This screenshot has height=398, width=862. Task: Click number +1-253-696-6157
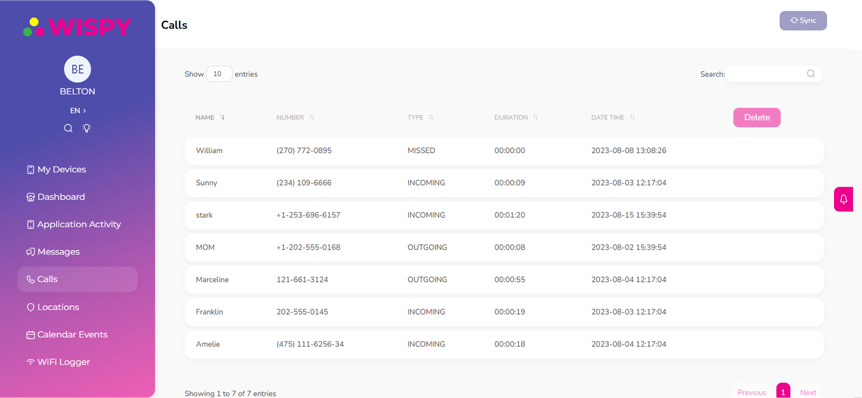(309, 215)
